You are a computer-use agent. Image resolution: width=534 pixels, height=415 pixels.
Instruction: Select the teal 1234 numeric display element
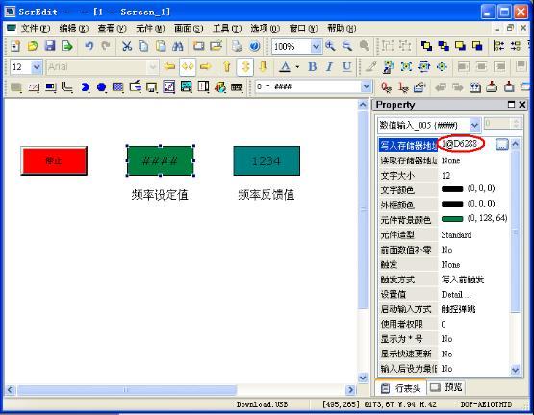(267, 160)
